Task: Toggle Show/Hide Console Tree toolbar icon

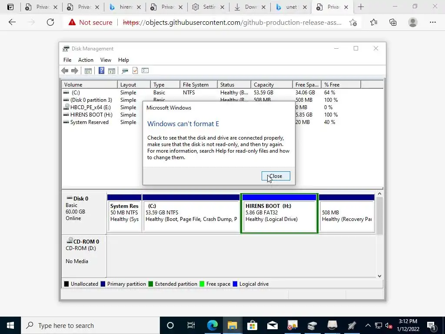Action: click(x=88, y=71)
